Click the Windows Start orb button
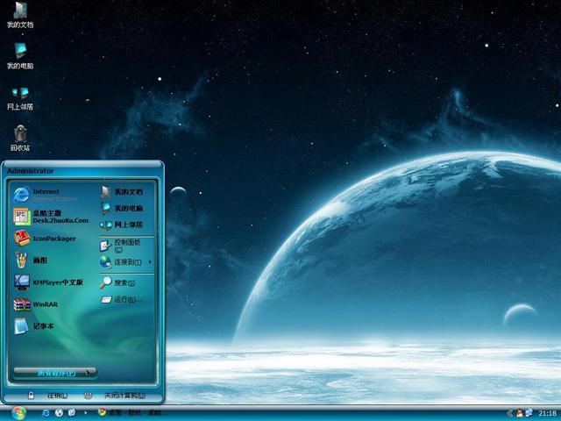This screenshot has width=561, height=421. pos(18,413)
